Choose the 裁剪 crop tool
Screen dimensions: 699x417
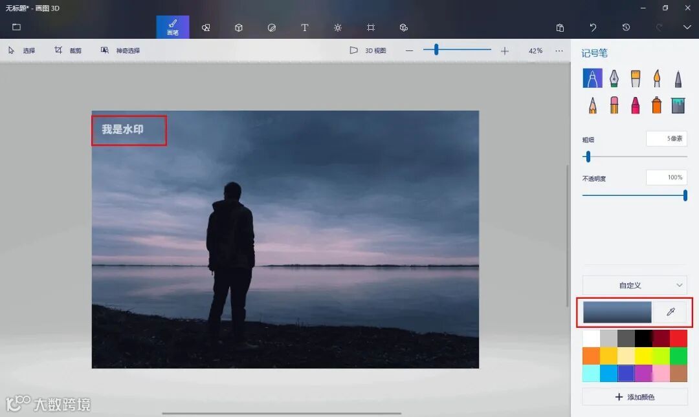coord(68,50)
